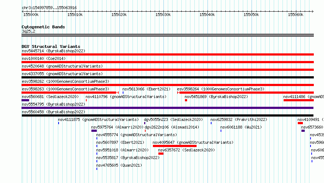Image resolution: width=324 pixels, height=183 pixels.
Task: Click the purple bar under nsv5975764
Action: click(94, 131)
